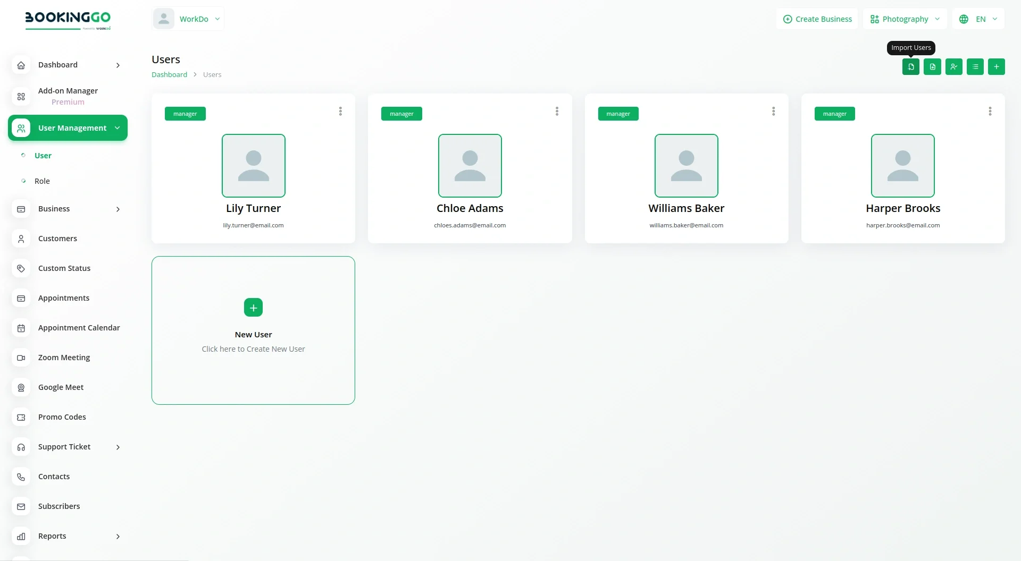The height and width of the screenshot is (561, 1021).
Task: Open Role under User Management
Action: 42,181
